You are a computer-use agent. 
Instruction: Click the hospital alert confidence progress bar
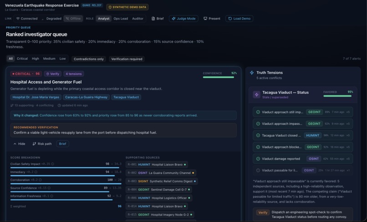coord(219,77)
